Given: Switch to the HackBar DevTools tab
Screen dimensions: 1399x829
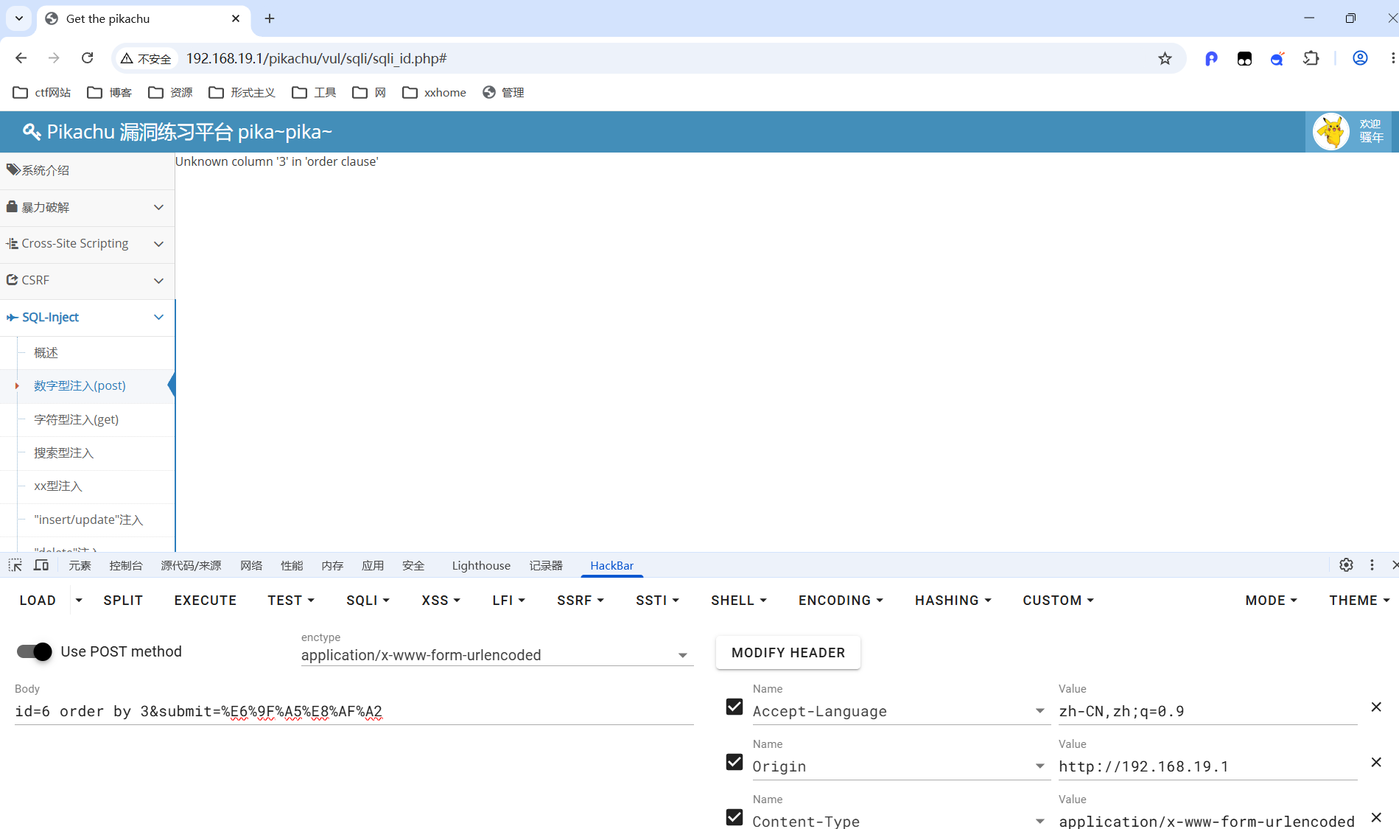Looking at the screenshot, I should [611, 565].
